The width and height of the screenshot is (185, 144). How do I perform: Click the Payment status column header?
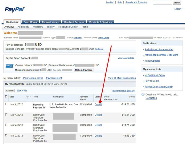click(x=84, y=98)
